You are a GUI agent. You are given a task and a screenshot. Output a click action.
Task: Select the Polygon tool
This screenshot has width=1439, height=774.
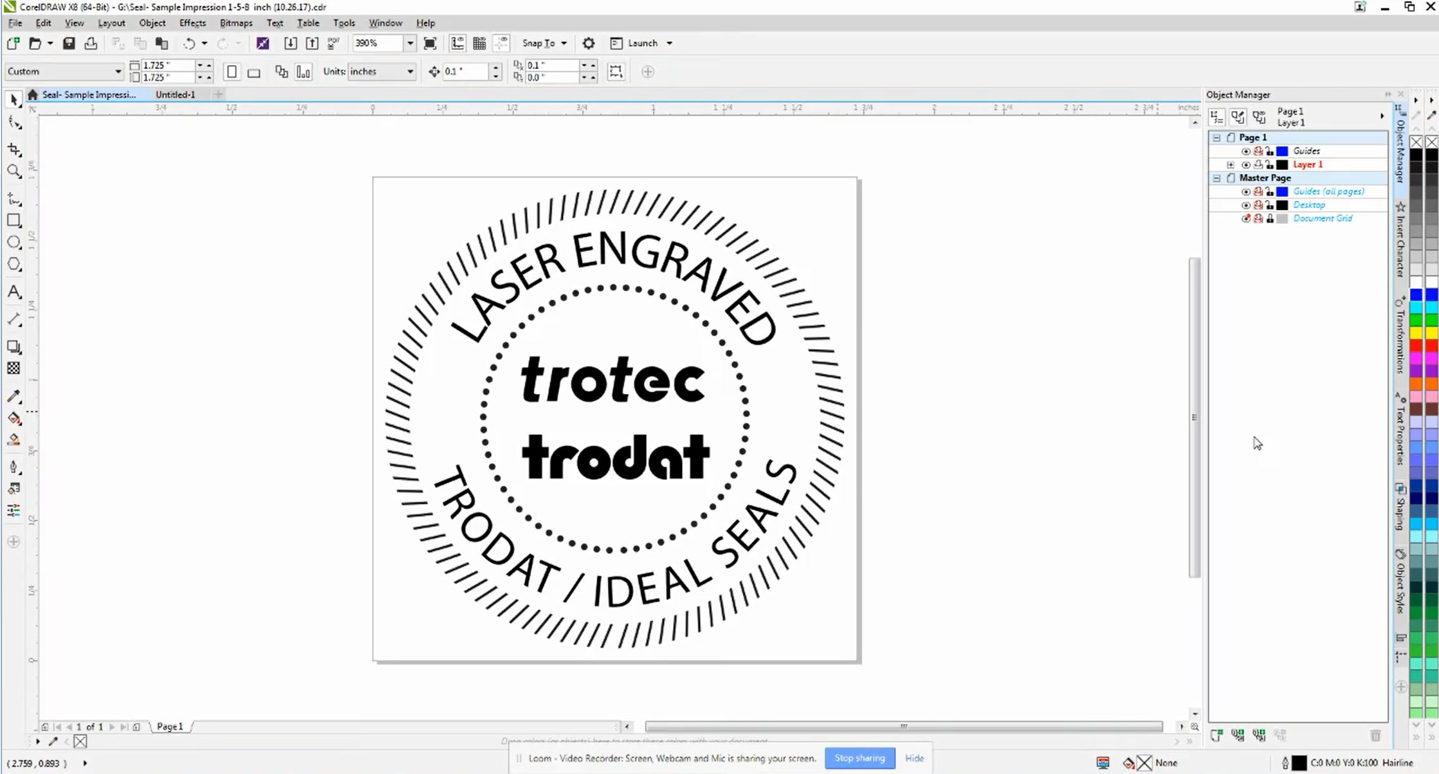pos(14,264)
